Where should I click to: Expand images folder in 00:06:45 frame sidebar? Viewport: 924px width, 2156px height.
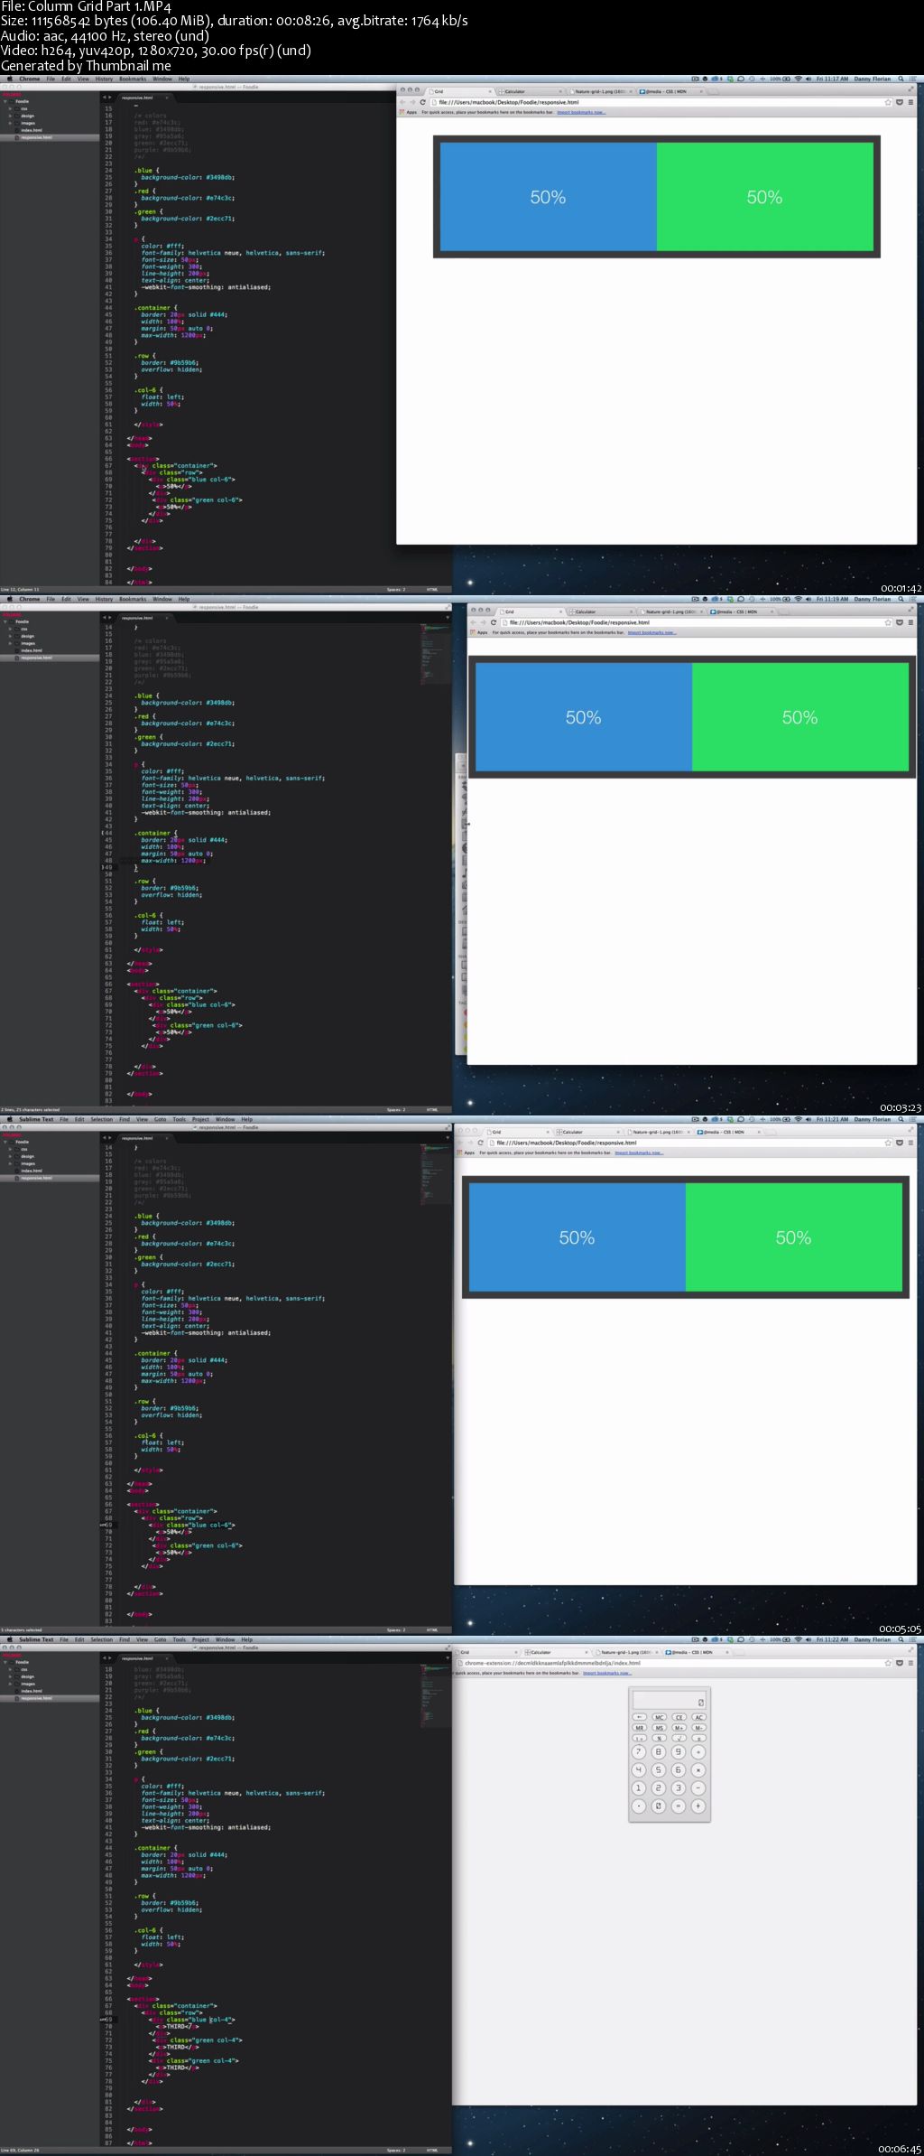point(10,1684)
